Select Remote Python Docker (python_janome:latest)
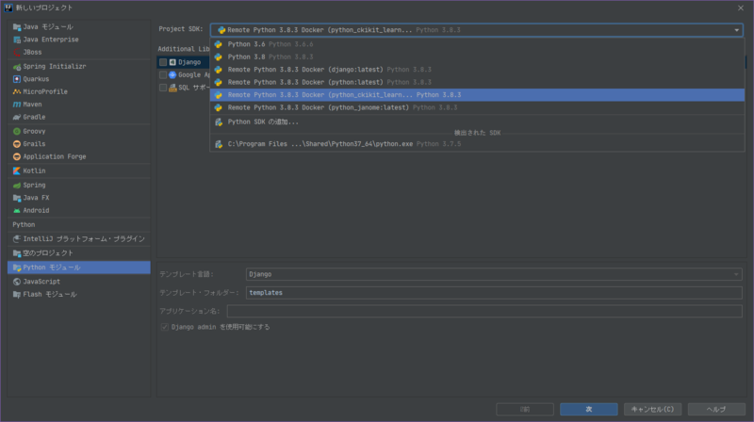Image resolution: width=754 pixels, height=422 pixels. (x=477, y=107)
